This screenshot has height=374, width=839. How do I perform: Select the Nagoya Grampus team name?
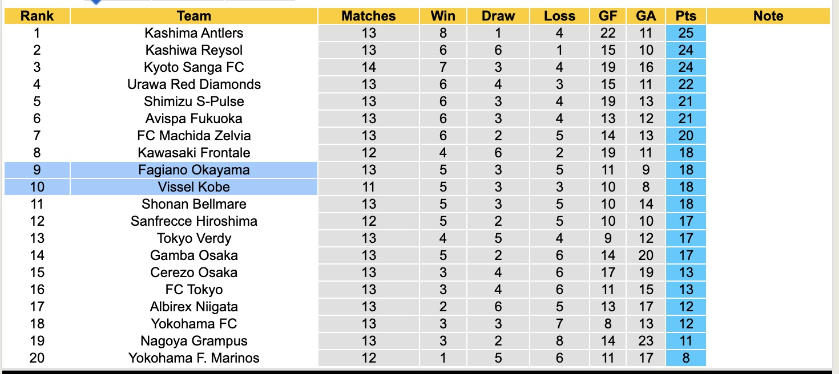(x=194, y=341)
